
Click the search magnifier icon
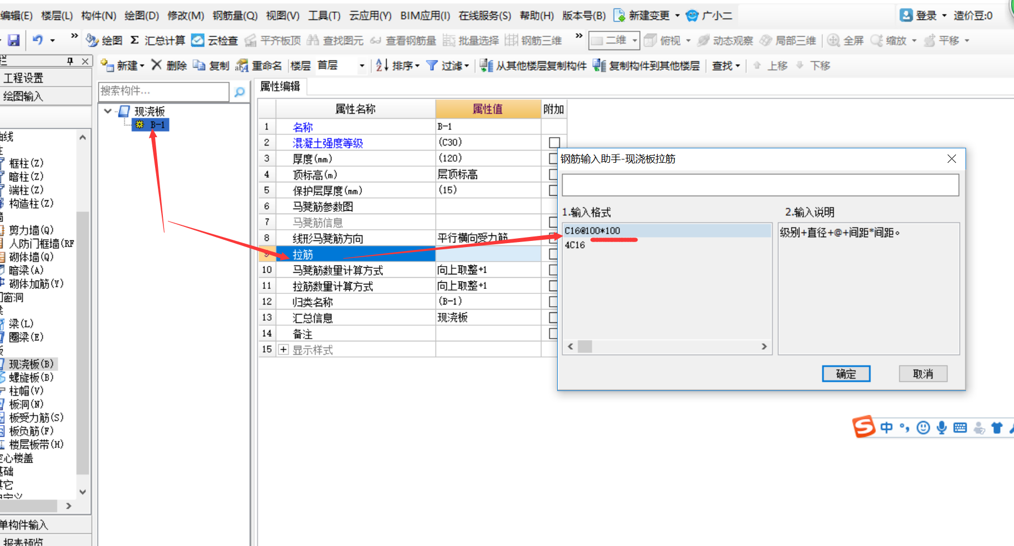coord(240,92)
